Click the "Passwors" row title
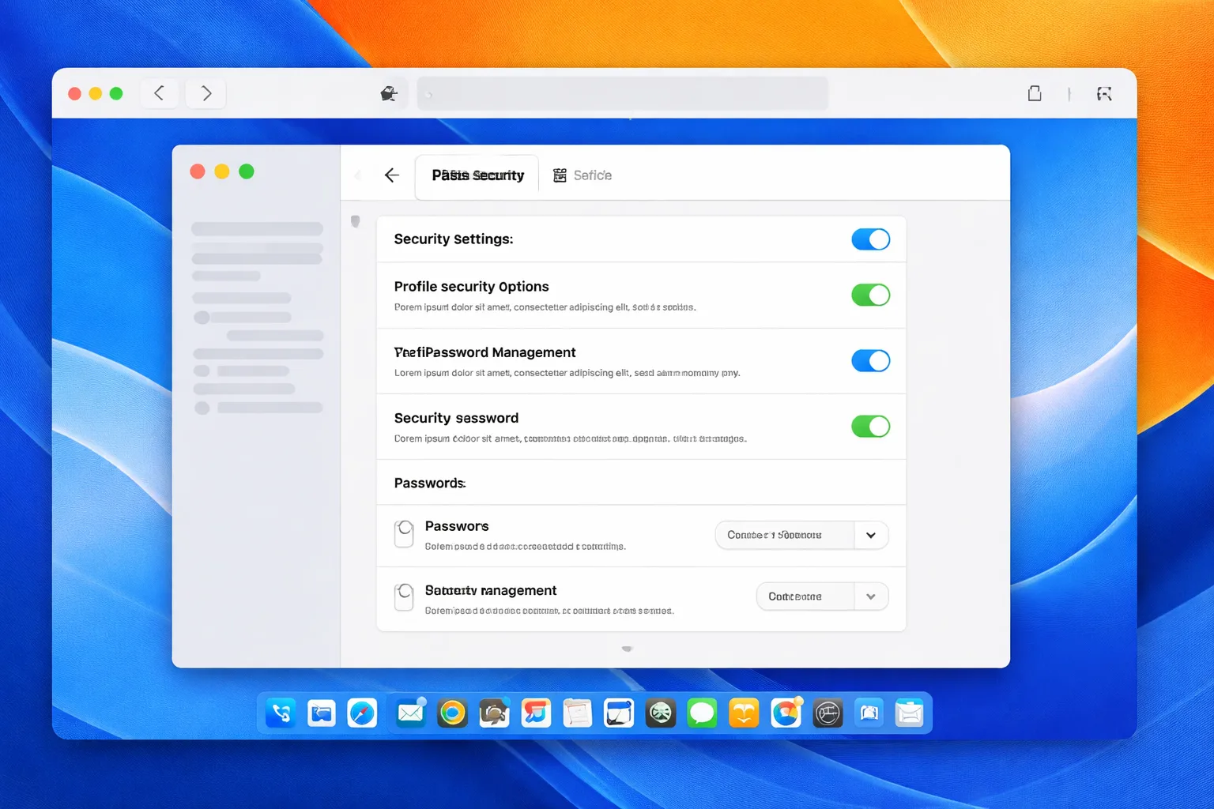 [457, 526]
